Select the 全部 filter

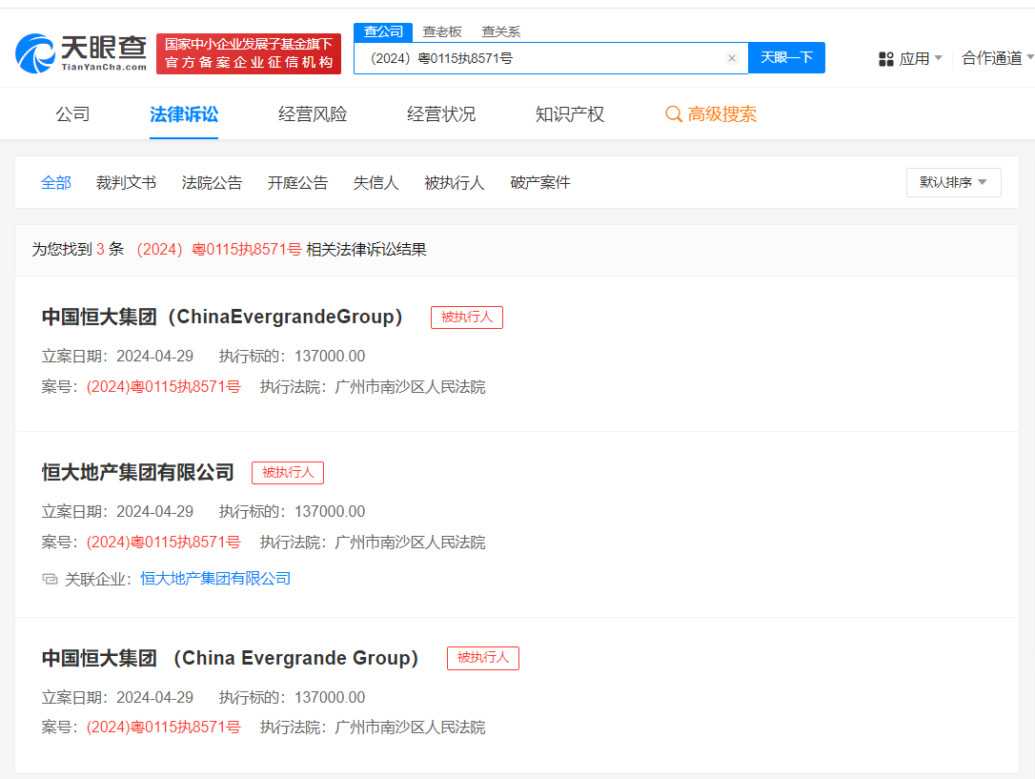pyautogui.click(x=56, y=183)
